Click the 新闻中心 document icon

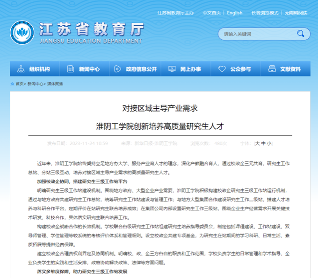click(x=71, y=69)
